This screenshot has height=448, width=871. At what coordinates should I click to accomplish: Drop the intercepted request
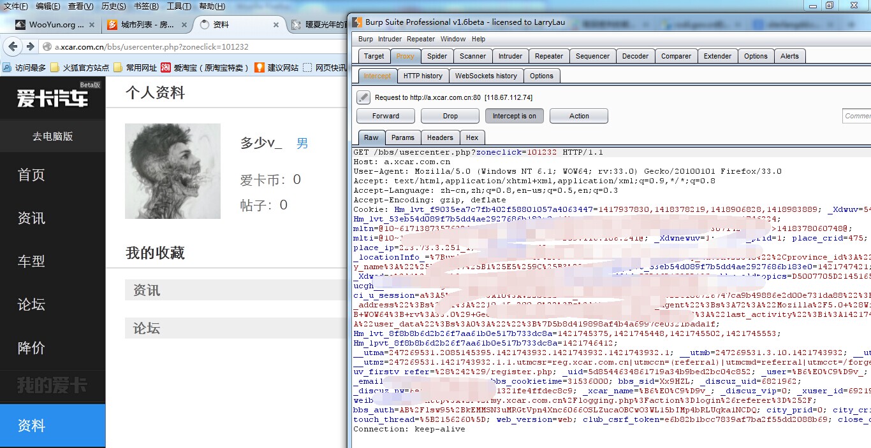click(x=450, y=116)
